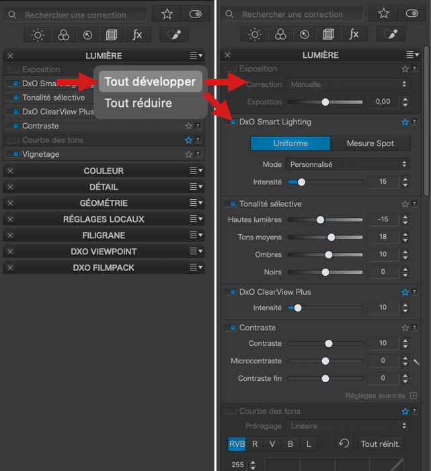Toggle active corrections switch in right panel

click(412, 13)
